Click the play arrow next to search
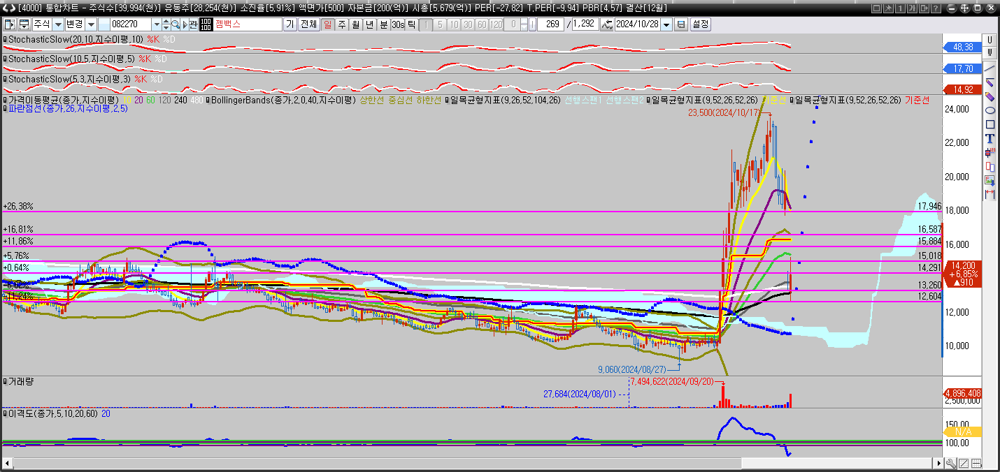This screenshot has height=472, width=1000. tap(185, 24)
